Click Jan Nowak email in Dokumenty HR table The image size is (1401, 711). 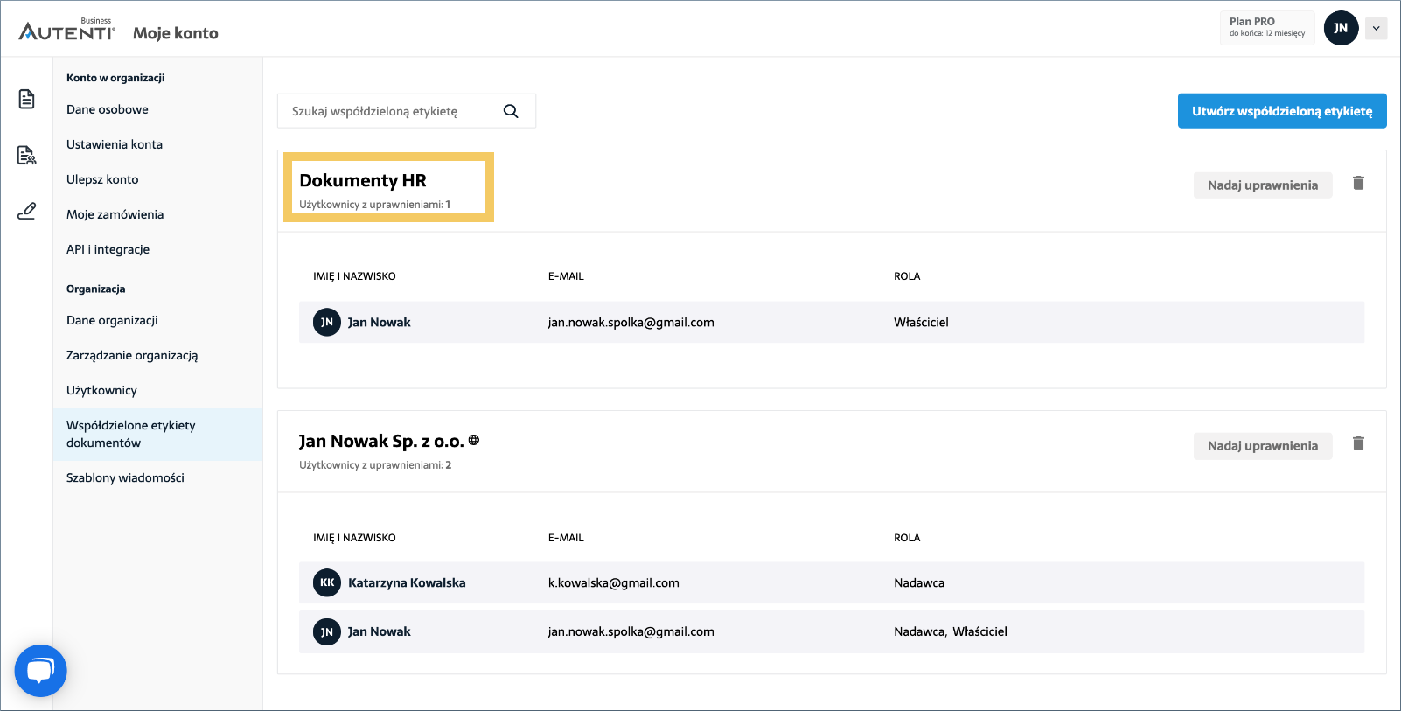631,322
